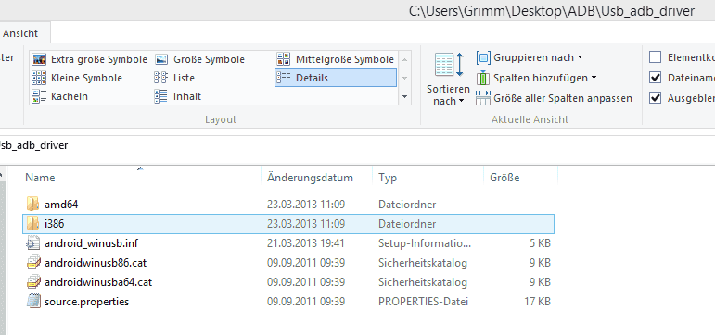Viewport: 715px width, 335px height.
Task: Select androidwinusba64.cat file name
Action: click(x=98, y=282)
